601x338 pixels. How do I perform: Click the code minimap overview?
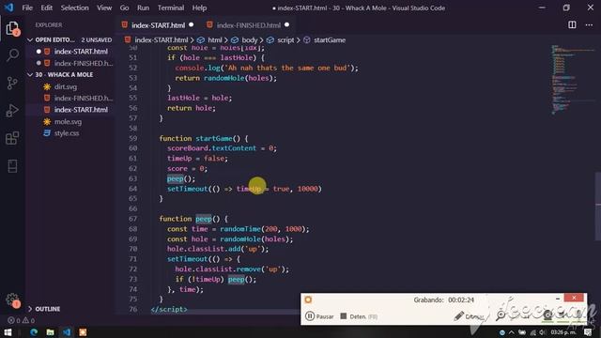coord(573,79)
